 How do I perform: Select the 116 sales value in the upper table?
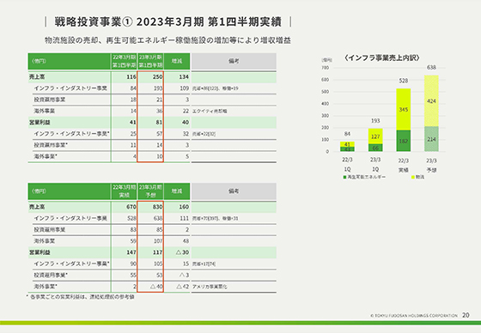point(131,77)
